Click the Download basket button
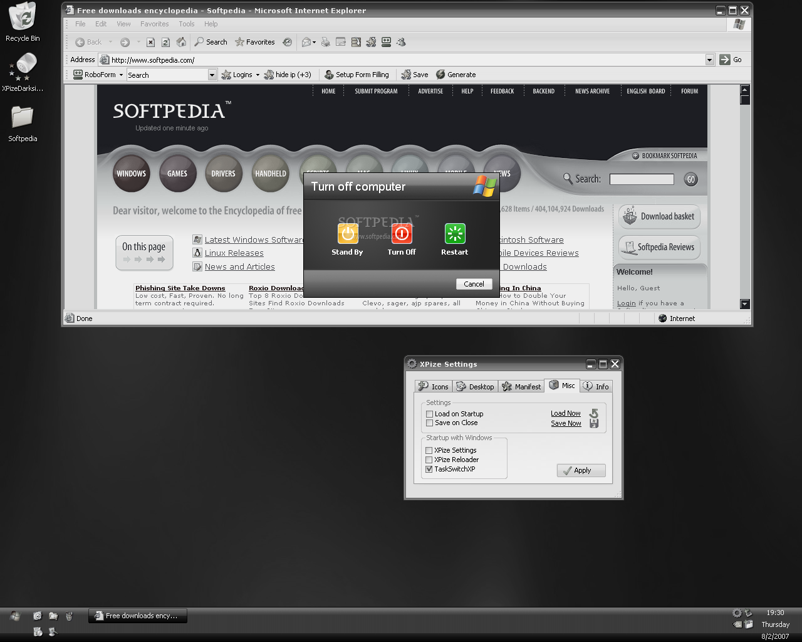 659,216
